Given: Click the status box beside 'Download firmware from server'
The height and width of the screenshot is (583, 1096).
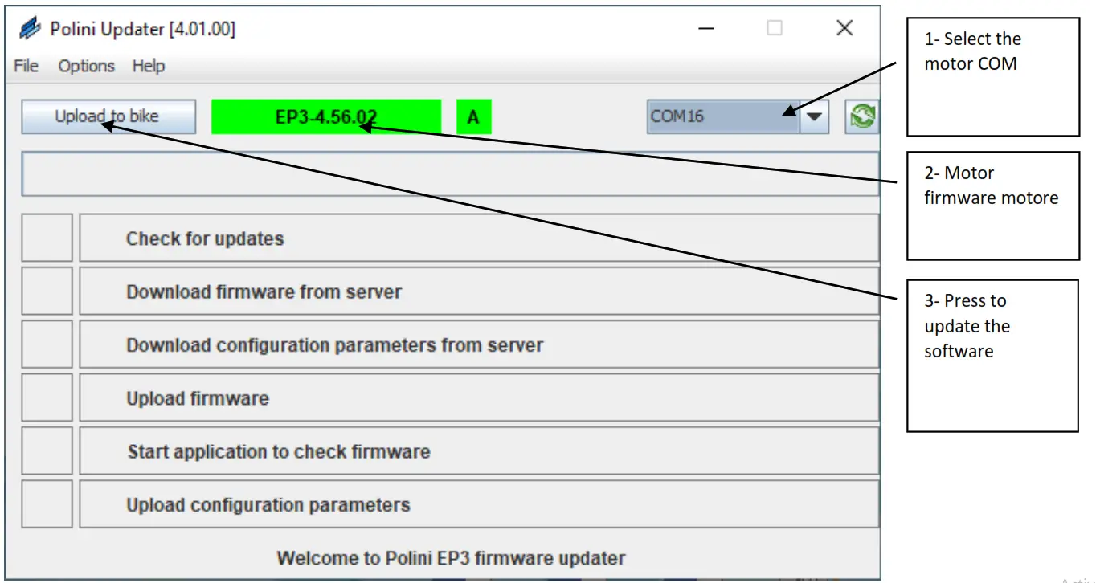Looking at the screenshot, I should click(47, 290).
